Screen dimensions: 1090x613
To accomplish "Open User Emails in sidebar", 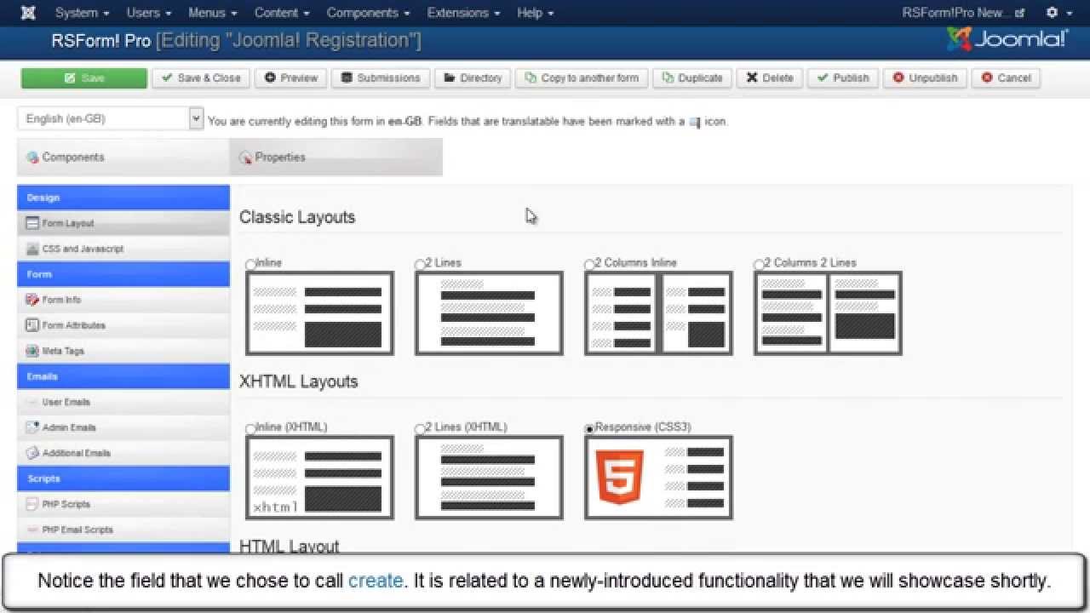I will coord(123,402).
